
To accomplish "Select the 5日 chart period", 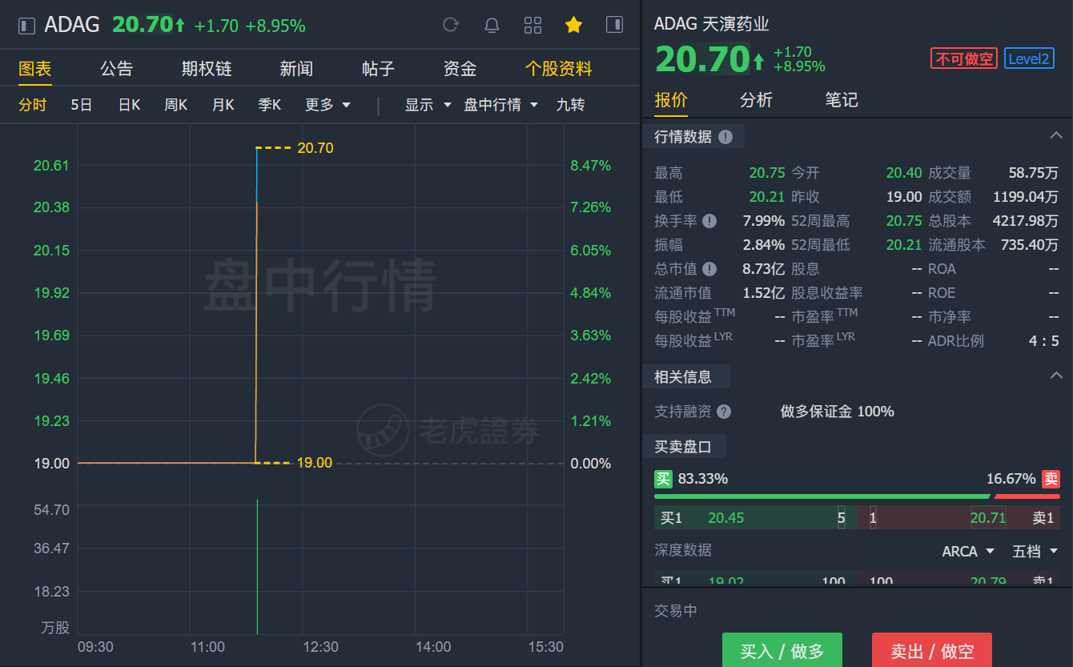I will [82, 105].
